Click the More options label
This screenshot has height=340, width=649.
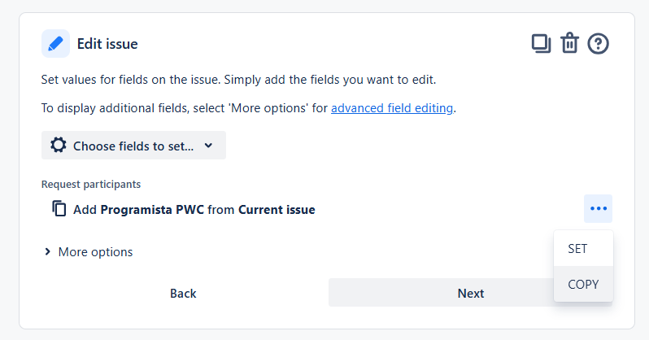point(96,252)
